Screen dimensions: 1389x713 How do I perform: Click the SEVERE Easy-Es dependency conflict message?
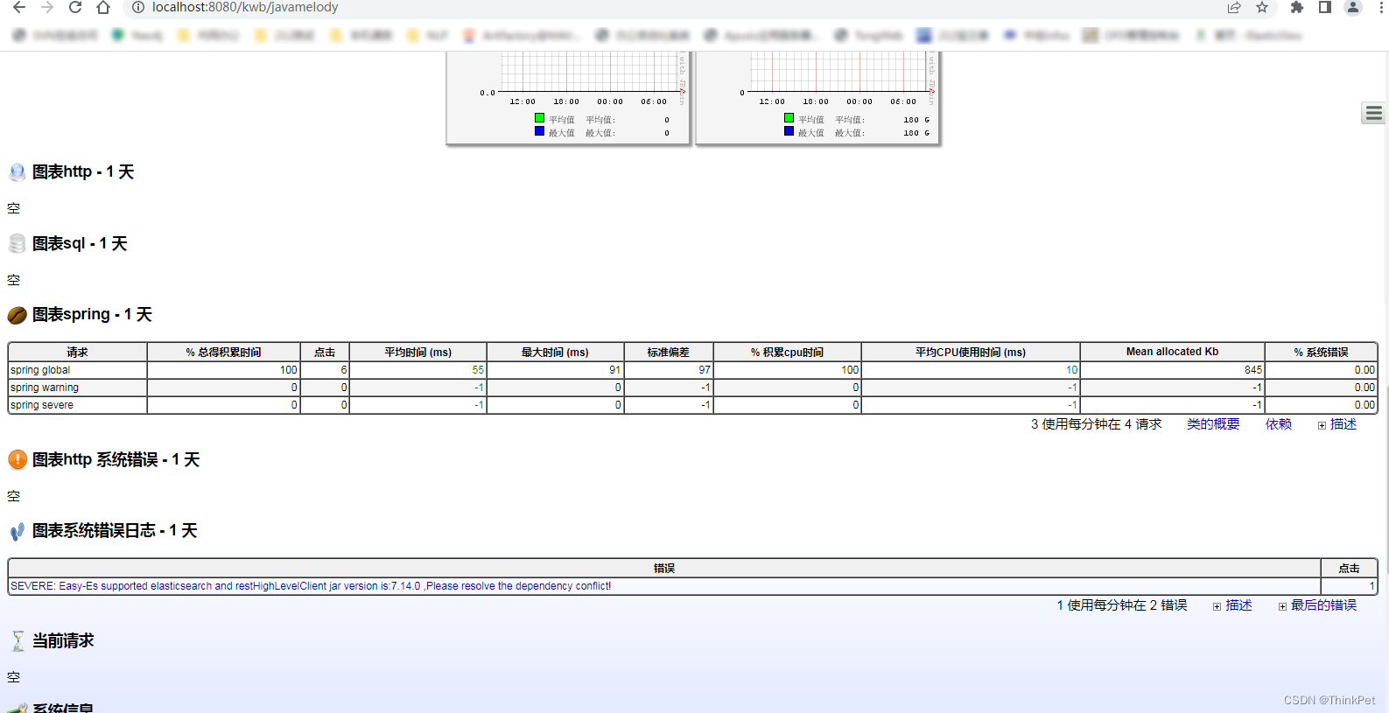point(311,586)
